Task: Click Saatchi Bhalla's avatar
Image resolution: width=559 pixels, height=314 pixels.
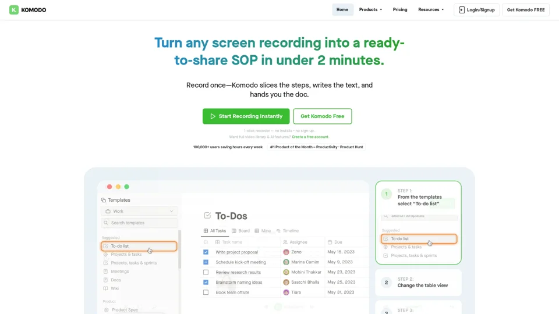Action: pos(286,283)
